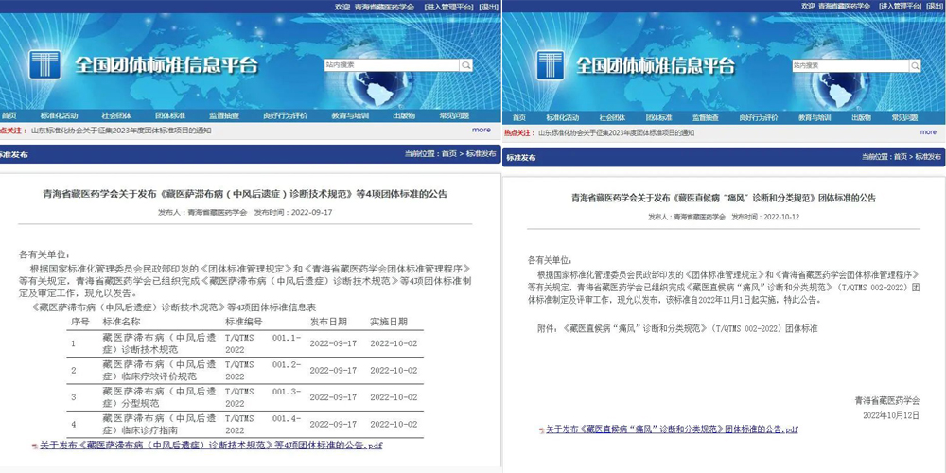Open 社会团体 in left page navigation
The height and width of the screenshot is (473, 946).
click(116, 115)
